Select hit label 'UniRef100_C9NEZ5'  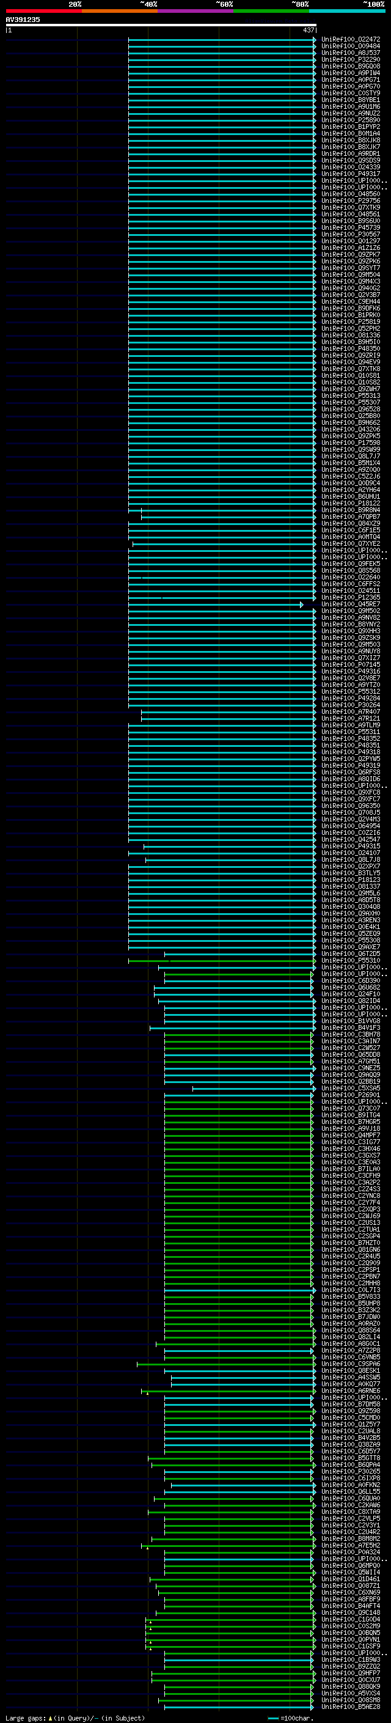click(351, 1068)
